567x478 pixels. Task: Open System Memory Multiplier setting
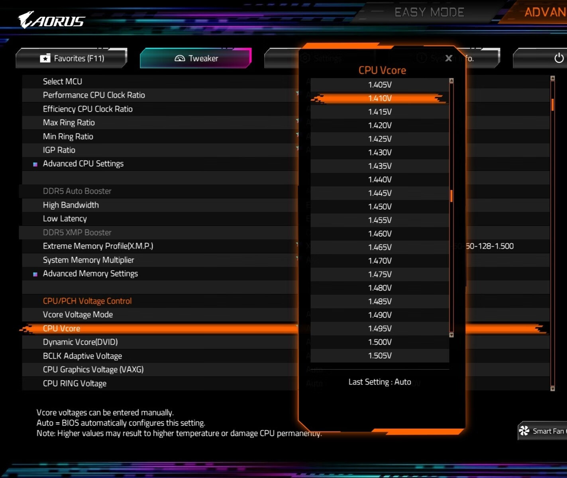[160, 260]
